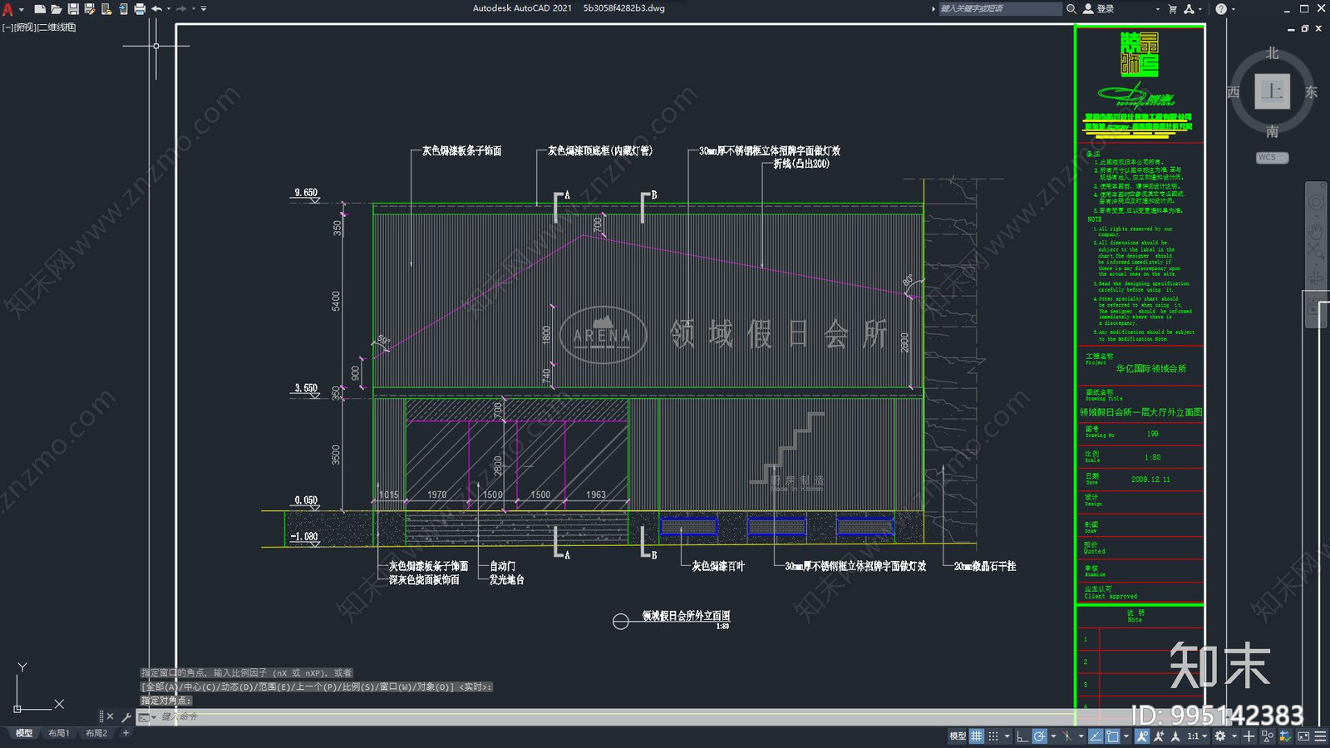
Task: Expand the Help menu dropdown arrow
Action: click(x=1234, y=8)
